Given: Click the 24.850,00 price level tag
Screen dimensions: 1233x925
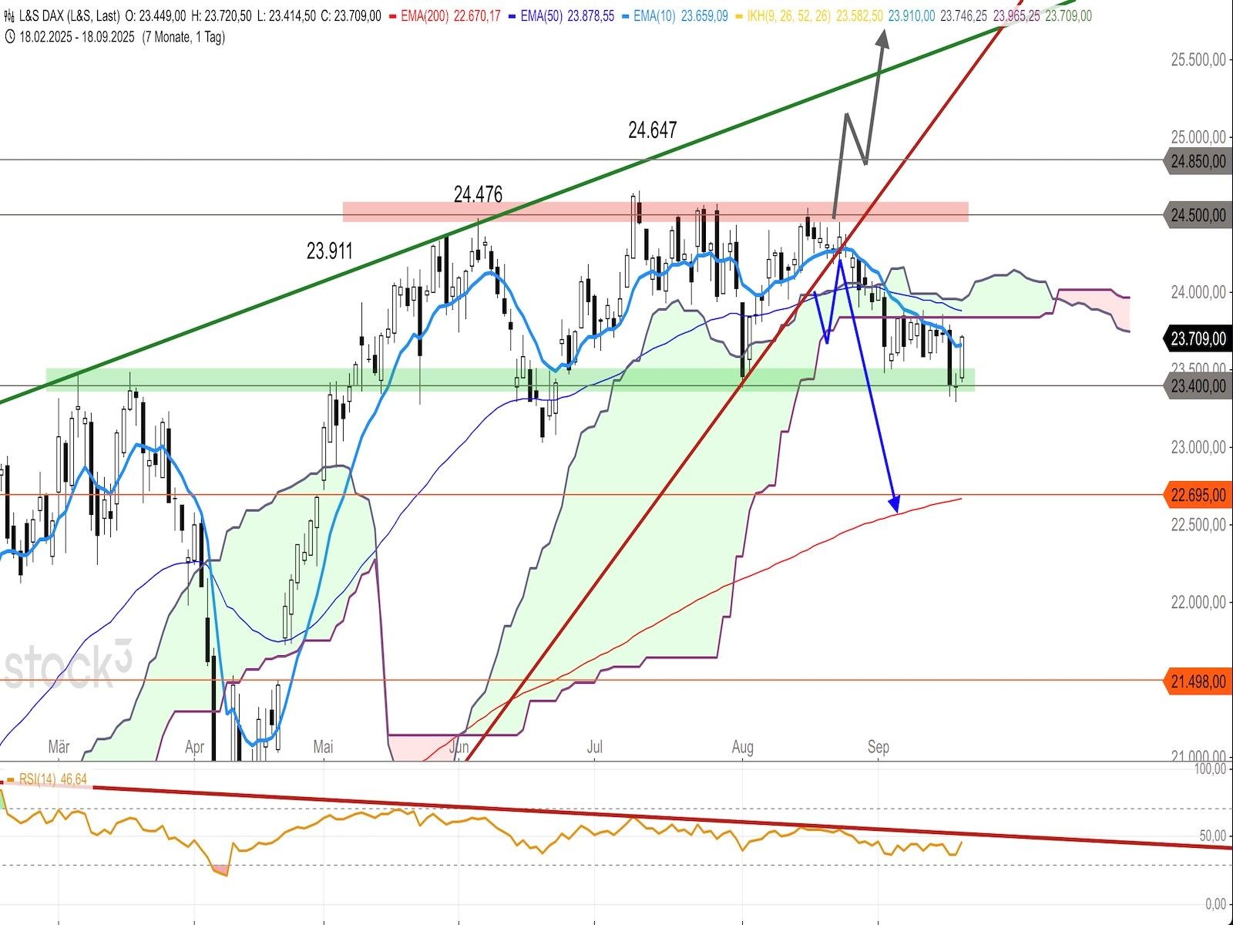Looking at the screenshot, I should (1197, 162).
